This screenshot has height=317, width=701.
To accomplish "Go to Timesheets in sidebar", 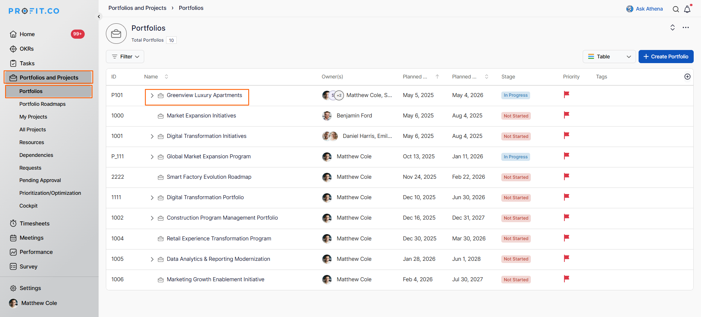I will pos(34,223).
